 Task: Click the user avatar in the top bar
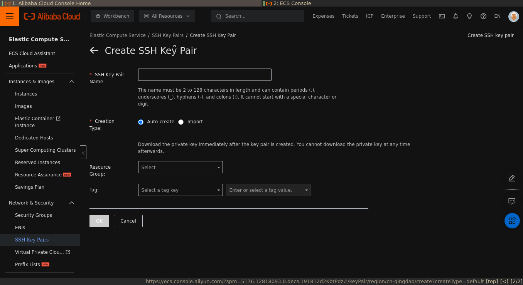[x=513, y=16]
